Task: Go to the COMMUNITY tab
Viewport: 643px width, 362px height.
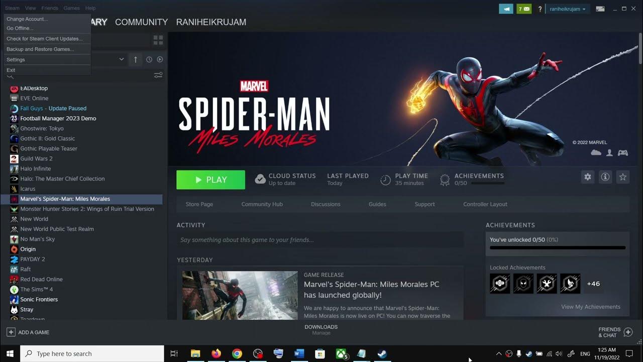Action: point(141,22)
